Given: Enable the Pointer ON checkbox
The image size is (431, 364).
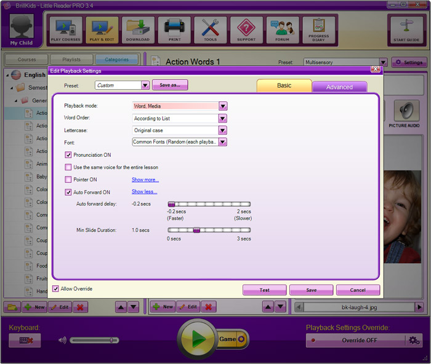Looking at the screenshot, I should pyautogui.click(x=68, y=180).
